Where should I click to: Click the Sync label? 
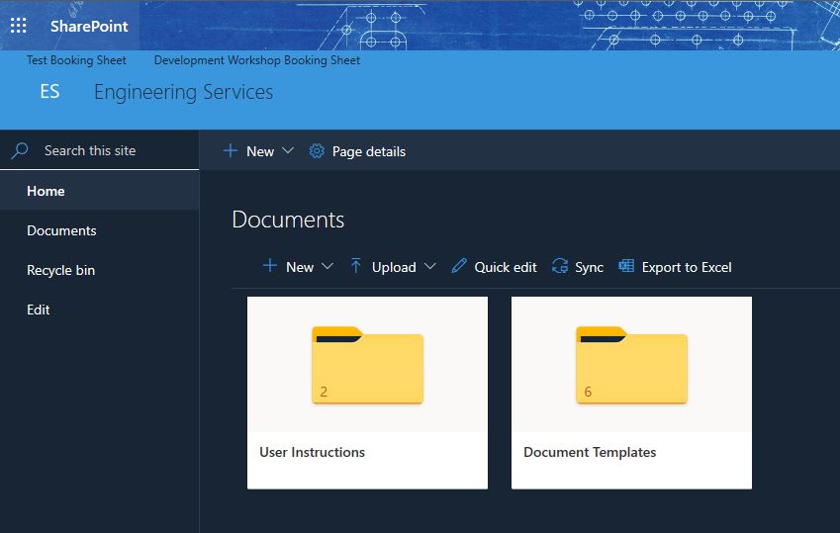coord(589,267)
